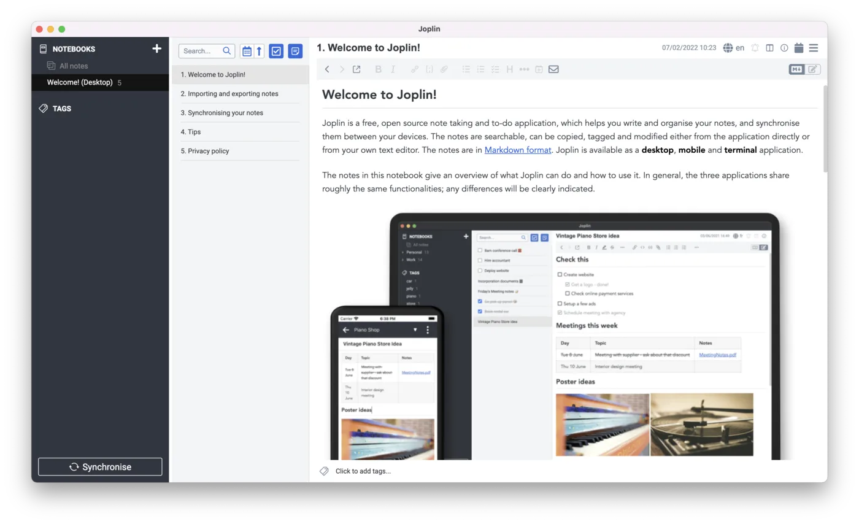The image size is (859, 524).
Task: Create a new note with blue note button
Action: (x=295, y=51)
